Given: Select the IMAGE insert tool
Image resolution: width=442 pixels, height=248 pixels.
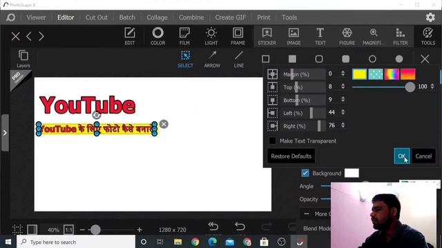Looking at the screenshot, I should coord(294,37).
